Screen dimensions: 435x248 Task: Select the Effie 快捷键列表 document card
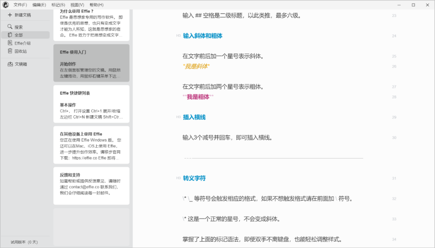pos(91,104)
